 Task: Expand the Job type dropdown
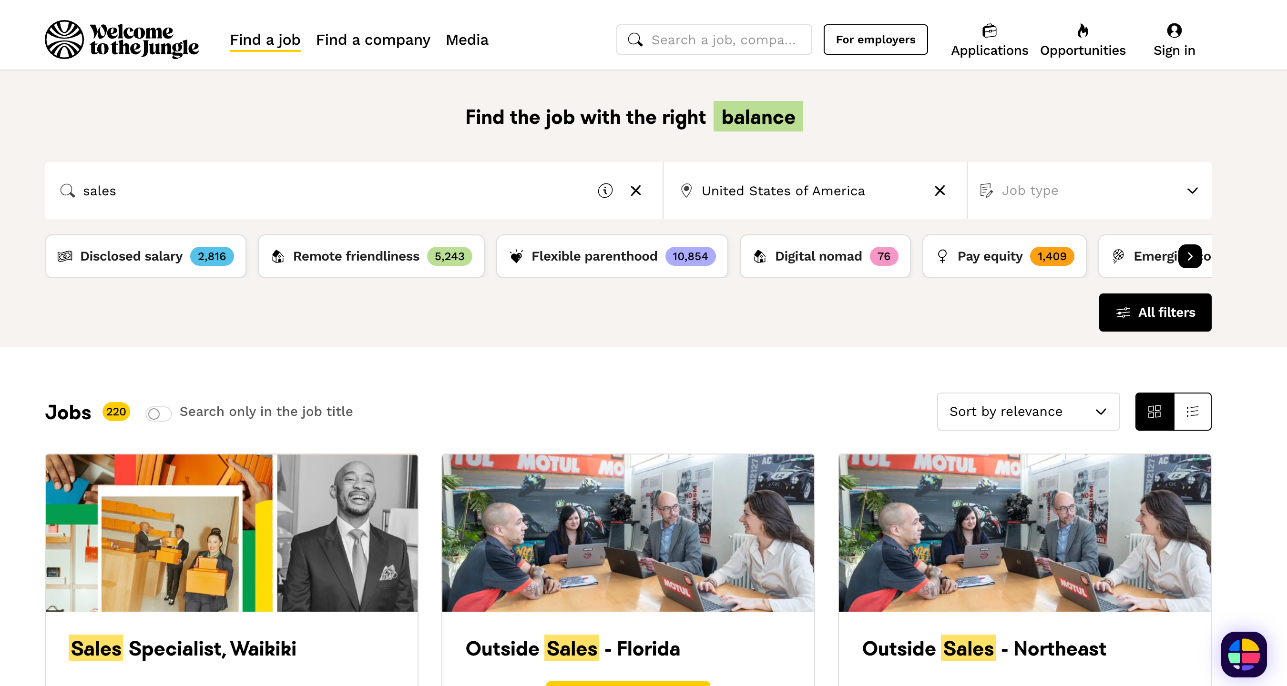coord(1088,190)
